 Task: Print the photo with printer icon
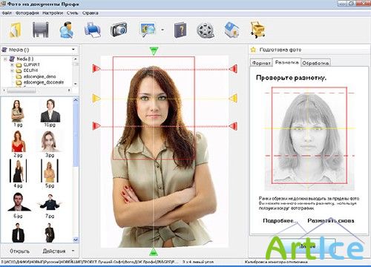click(x=92, y=30)
